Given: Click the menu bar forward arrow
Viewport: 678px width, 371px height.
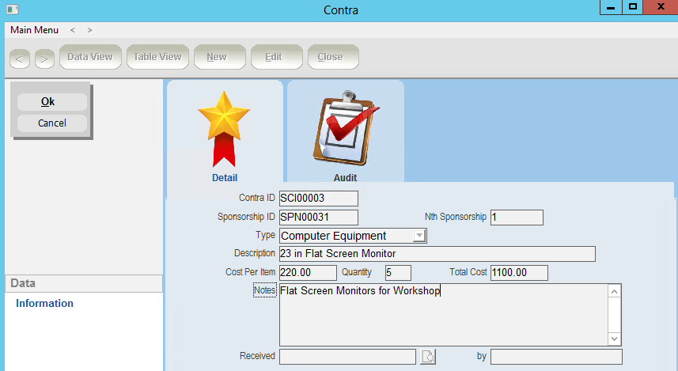Looking at the screenshot, I should click(x=90, y=30).
